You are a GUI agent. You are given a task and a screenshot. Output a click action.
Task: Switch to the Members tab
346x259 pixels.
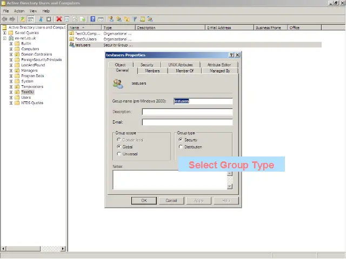152,71
